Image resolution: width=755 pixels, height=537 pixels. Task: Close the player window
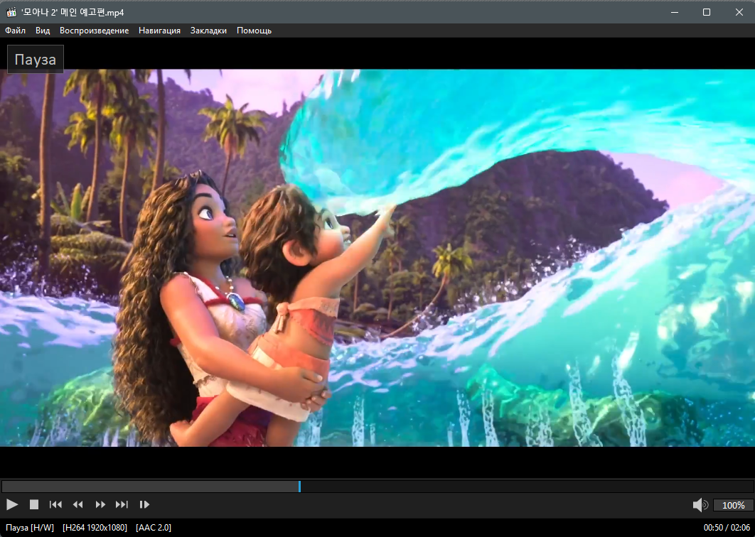tap(739, 12)
